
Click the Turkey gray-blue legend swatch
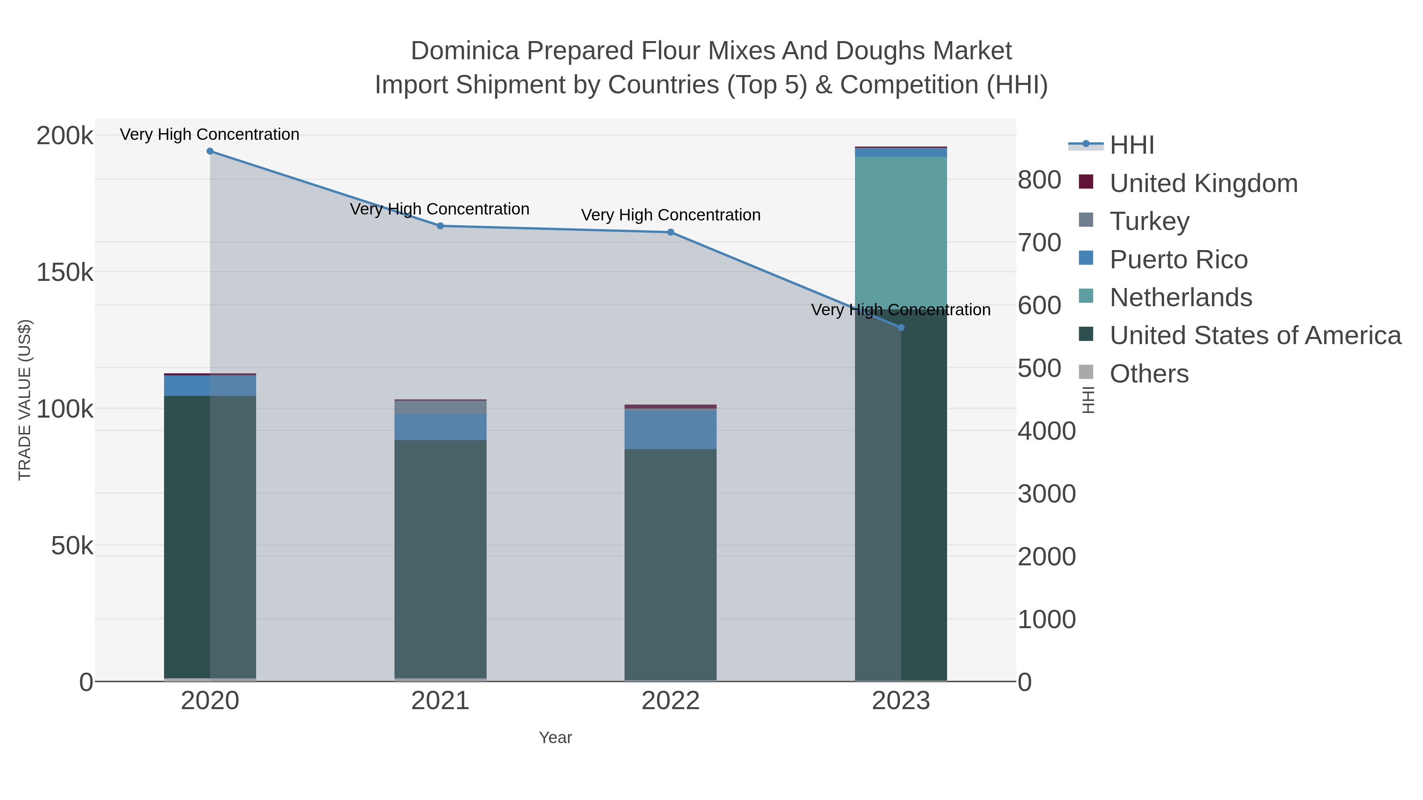[x=1086, y=220]
